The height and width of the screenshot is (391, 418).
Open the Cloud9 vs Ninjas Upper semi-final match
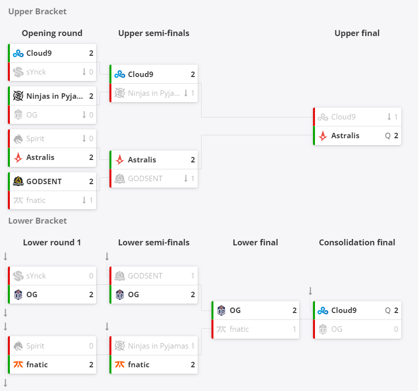pos(154,83)
